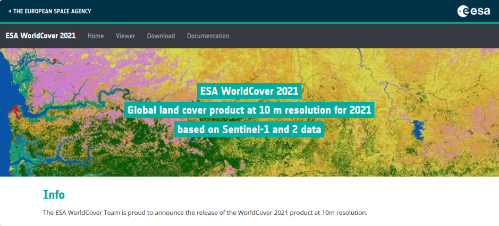Screen dimensions: 499x226
Task: Open The European Space Agency link
Action: click(52, 11)
